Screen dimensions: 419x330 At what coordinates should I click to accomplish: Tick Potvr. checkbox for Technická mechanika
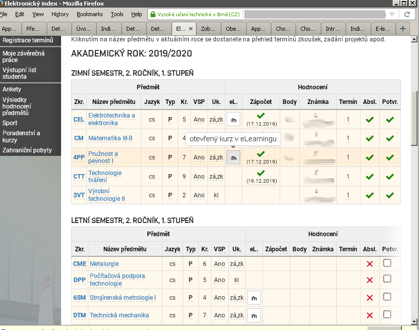(387, 314)
